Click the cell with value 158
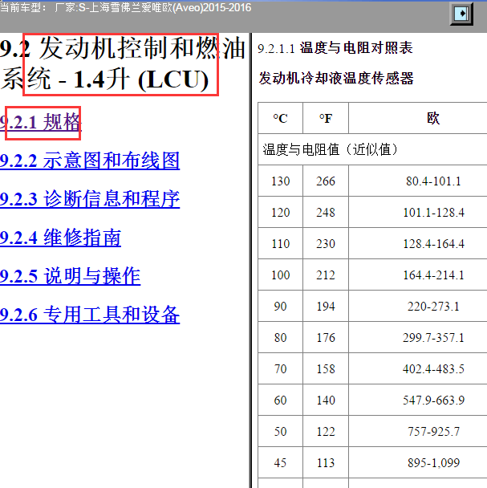The width and height of the screenshot is (487, 488). (x=326, y=369)
